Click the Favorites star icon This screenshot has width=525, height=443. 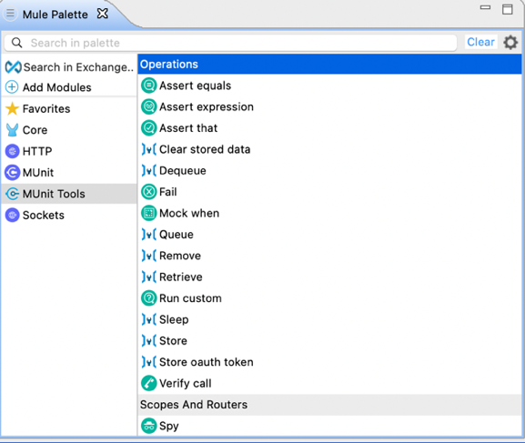coord(13,108)
